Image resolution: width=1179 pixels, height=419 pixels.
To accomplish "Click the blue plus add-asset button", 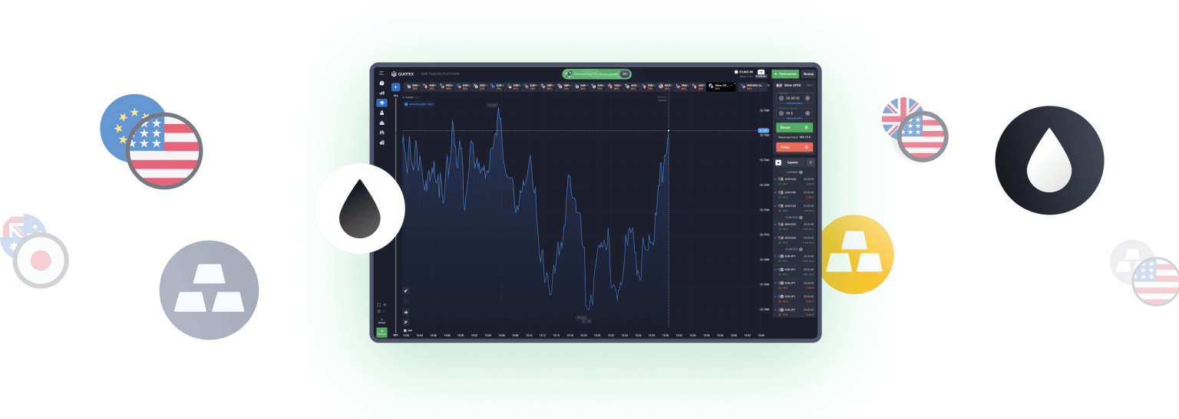I will 395,87.
